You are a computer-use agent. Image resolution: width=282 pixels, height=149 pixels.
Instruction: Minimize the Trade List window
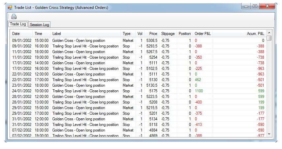(246, 6)
